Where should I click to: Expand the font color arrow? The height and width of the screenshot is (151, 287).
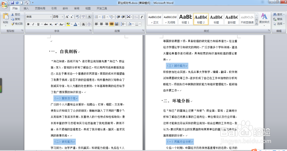click(x=79, y=24)
